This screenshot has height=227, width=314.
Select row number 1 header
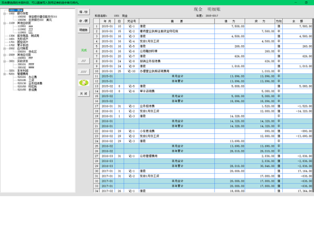(97, 26)
